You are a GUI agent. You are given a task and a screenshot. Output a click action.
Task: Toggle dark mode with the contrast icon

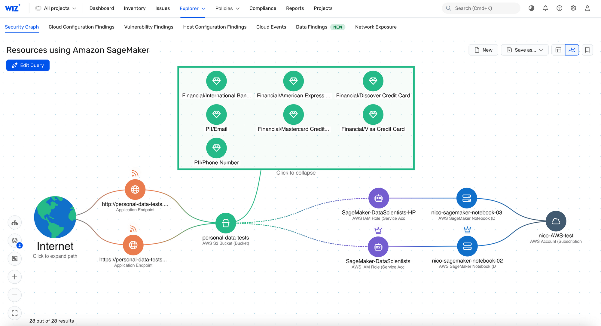tap(531, 8)
